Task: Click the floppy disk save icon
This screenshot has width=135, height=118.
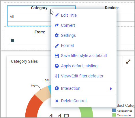Action: [x=57, y=56]
